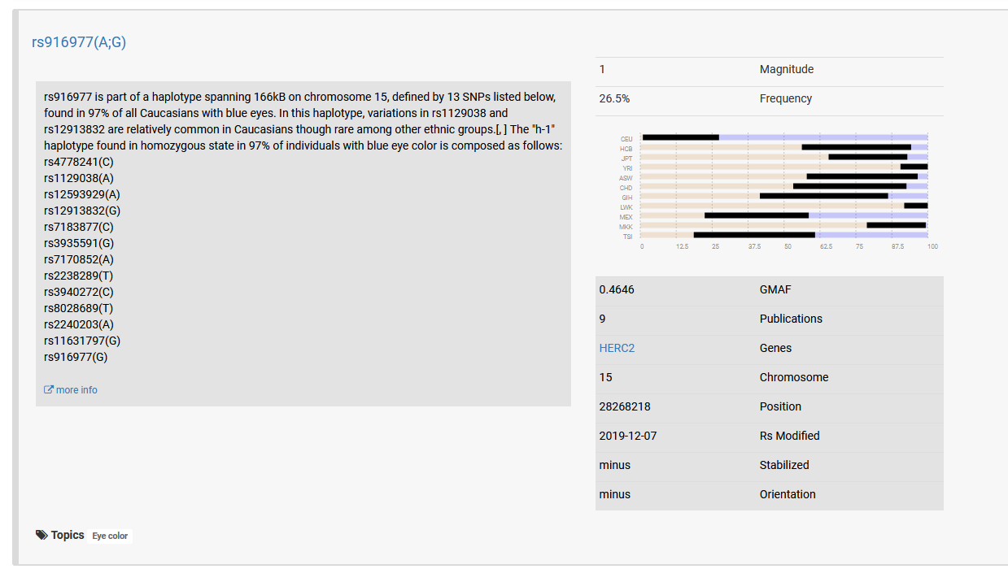Click the Position value 28268218
This screenshot has width=1008, height=569.
(625, 406)
